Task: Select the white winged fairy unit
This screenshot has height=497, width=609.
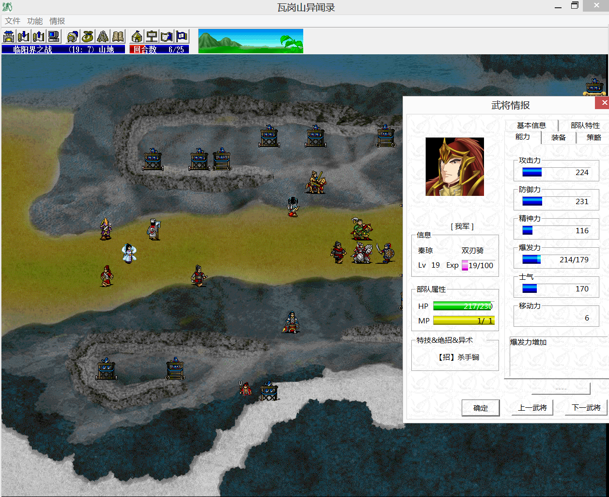Action: pos(129,253)
